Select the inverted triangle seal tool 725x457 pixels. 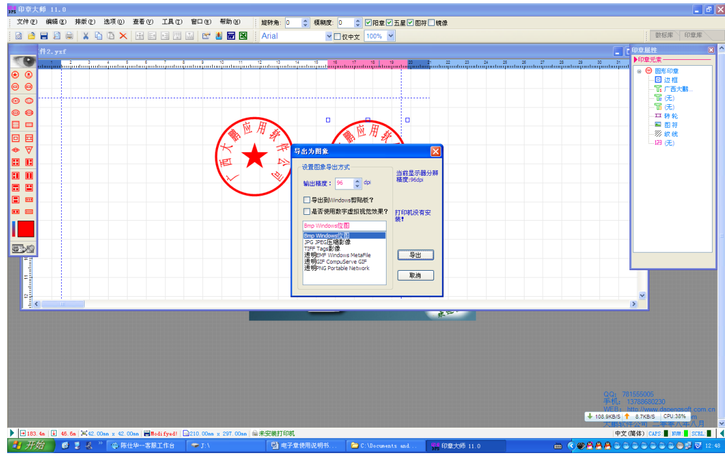coord(29,150)
